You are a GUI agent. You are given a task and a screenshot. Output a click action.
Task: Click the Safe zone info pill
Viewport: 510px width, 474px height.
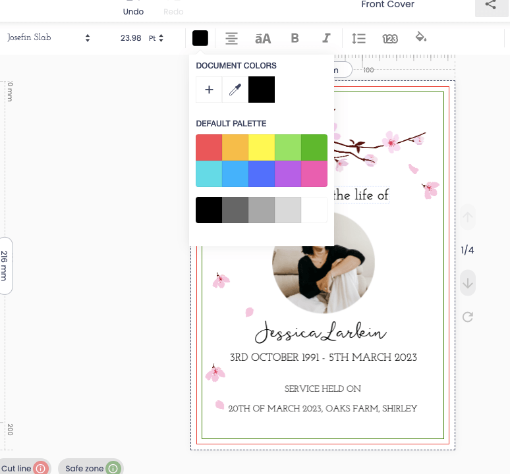point(91,468)
